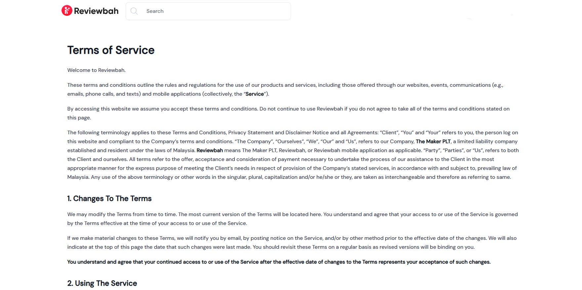Click the bold 'The Maker PLT' text
Viewport: 582px width, 290px height.
click(433, 142)
